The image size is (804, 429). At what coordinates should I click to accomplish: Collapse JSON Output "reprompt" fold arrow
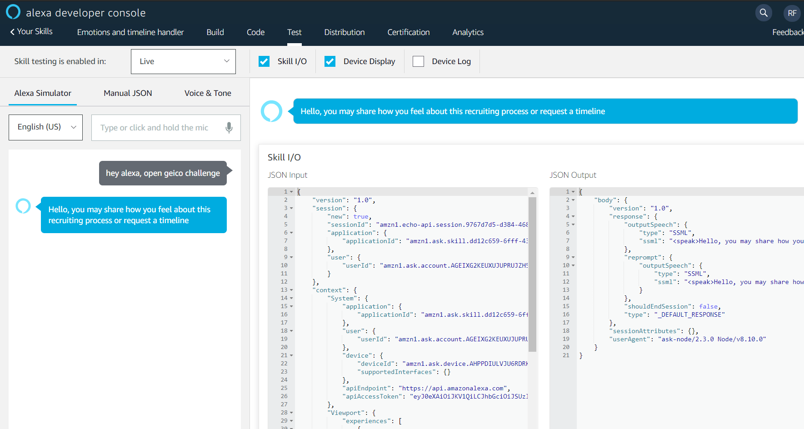click(x=573, y=257)
